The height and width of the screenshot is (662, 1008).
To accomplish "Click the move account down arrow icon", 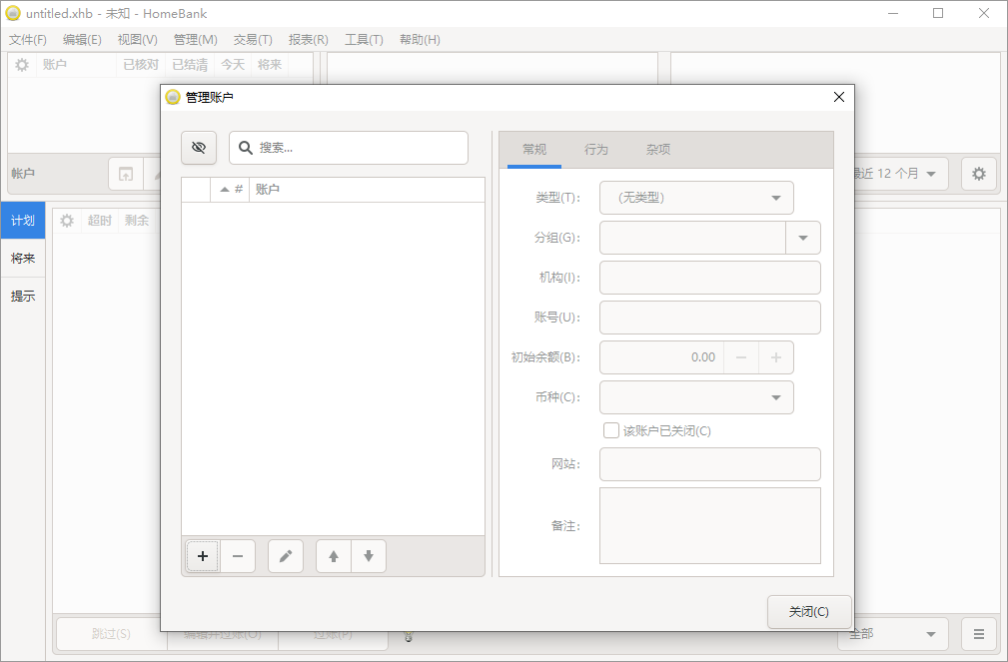I will coord(369,556).
